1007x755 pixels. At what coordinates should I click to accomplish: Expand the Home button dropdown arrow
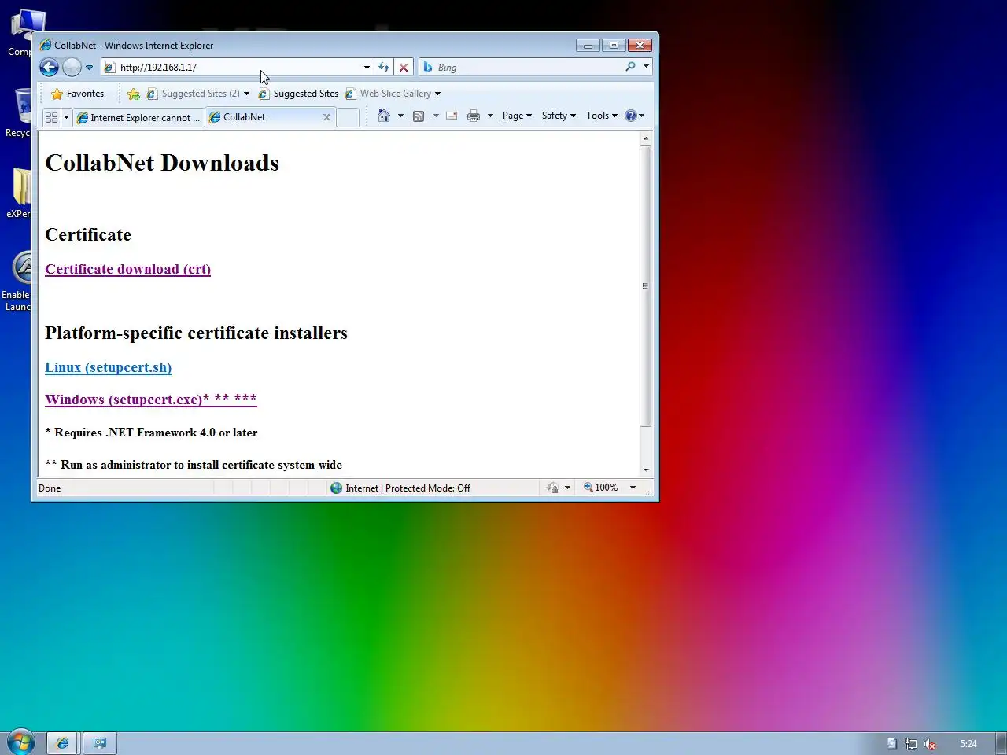[400, 116]
